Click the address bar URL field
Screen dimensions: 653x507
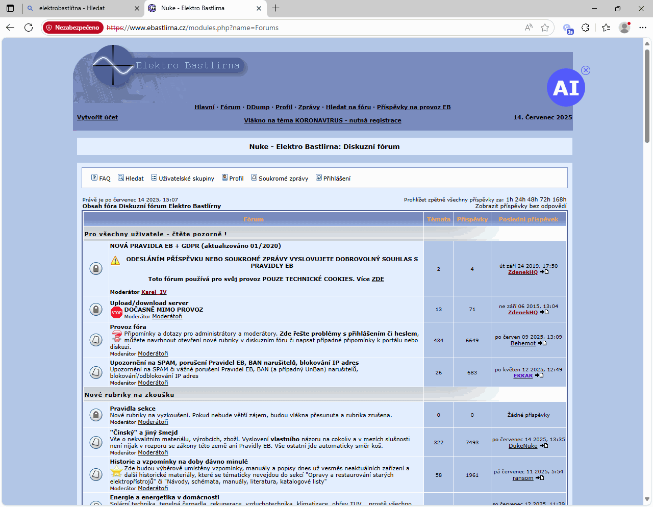click(306, 28)
